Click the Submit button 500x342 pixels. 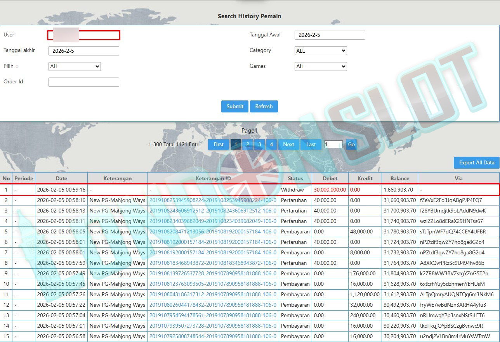pos(235,106)
